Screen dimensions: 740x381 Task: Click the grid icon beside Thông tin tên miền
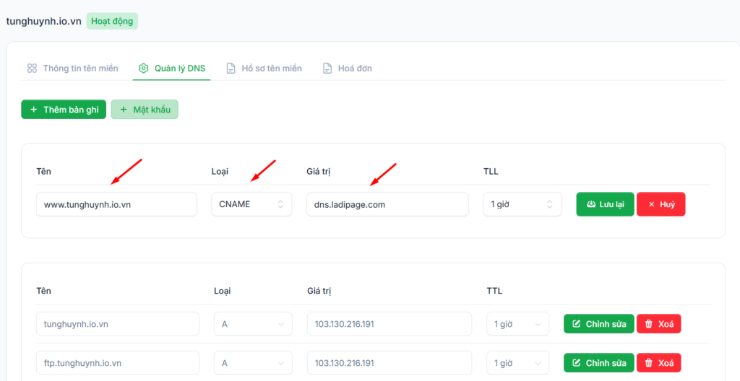32,69
